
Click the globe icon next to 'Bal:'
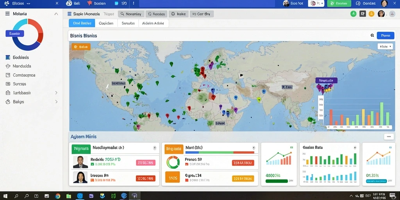point(69,3)
